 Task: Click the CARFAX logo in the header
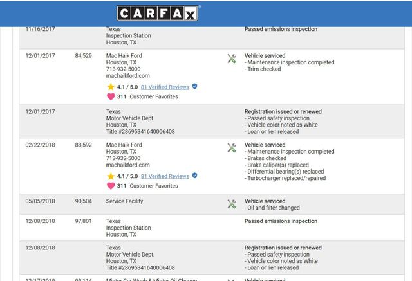(x=158, y=13)
